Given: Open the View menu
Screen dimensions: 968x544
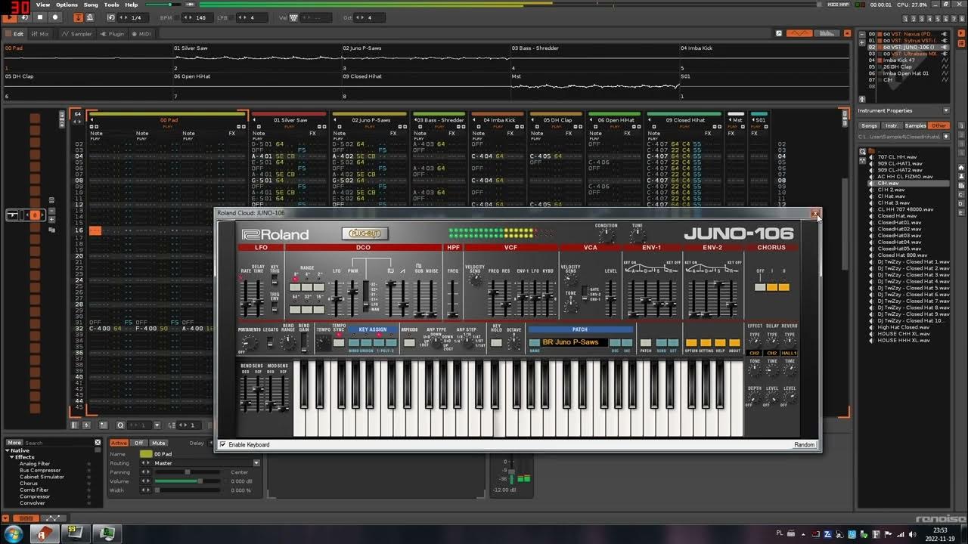Looking at the screenshot, I should (43, 5).
